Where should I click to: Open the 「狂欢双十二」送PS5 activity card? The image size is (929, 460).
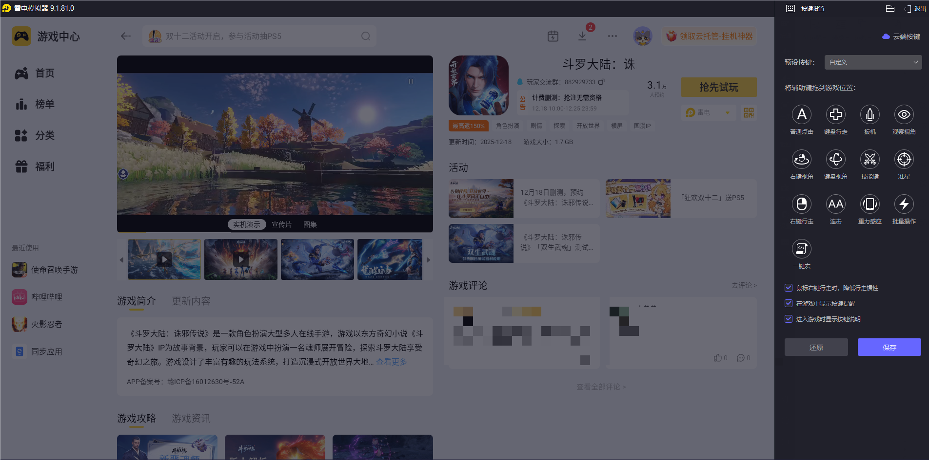coord(681,198)
